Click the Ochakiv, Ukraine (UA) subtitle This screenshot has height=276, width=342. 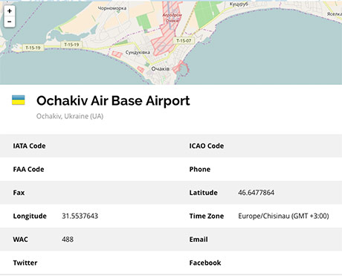tap(70, 116)
